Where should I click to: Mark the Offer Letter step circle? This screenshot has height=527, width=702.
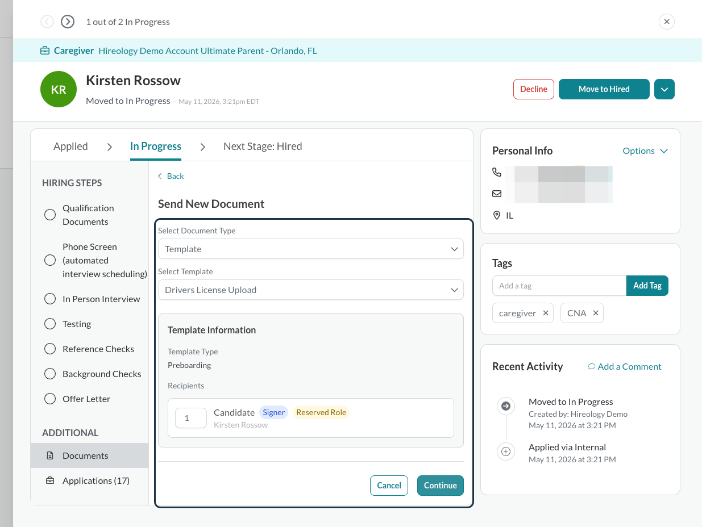(50, 399)
